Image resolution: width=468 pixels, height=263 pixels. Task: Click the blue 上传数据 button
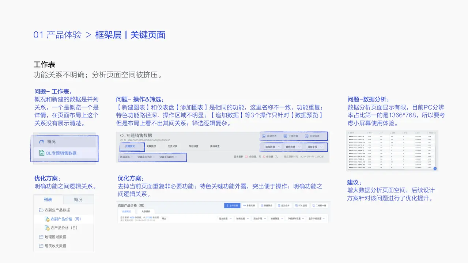click(232, 206)
